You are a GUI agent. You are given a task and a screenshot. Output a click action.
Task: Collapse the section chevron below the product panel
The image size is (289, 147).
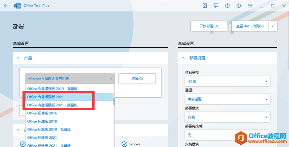[18, 130]
